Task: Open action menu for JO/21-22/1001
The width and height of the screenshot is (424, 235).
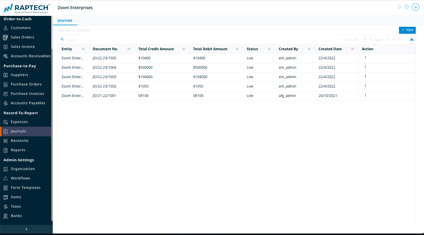Action: (365, 95)
